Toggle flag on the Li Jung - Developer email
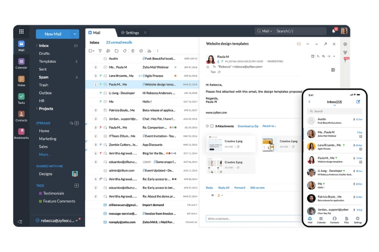Image resolution: width=379 pixels, height=252 pixels. [101, 93]
